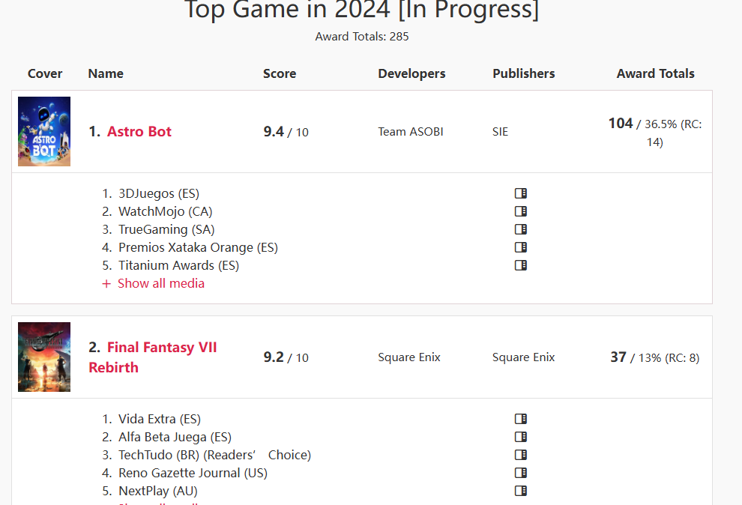
Task: Open source icon beside Titanium Awards (ES)
Action: pos(521,265)
